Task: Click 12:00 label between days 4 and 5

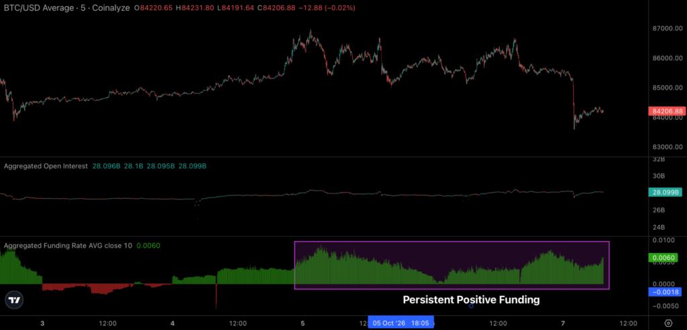Action: (237, 323)
